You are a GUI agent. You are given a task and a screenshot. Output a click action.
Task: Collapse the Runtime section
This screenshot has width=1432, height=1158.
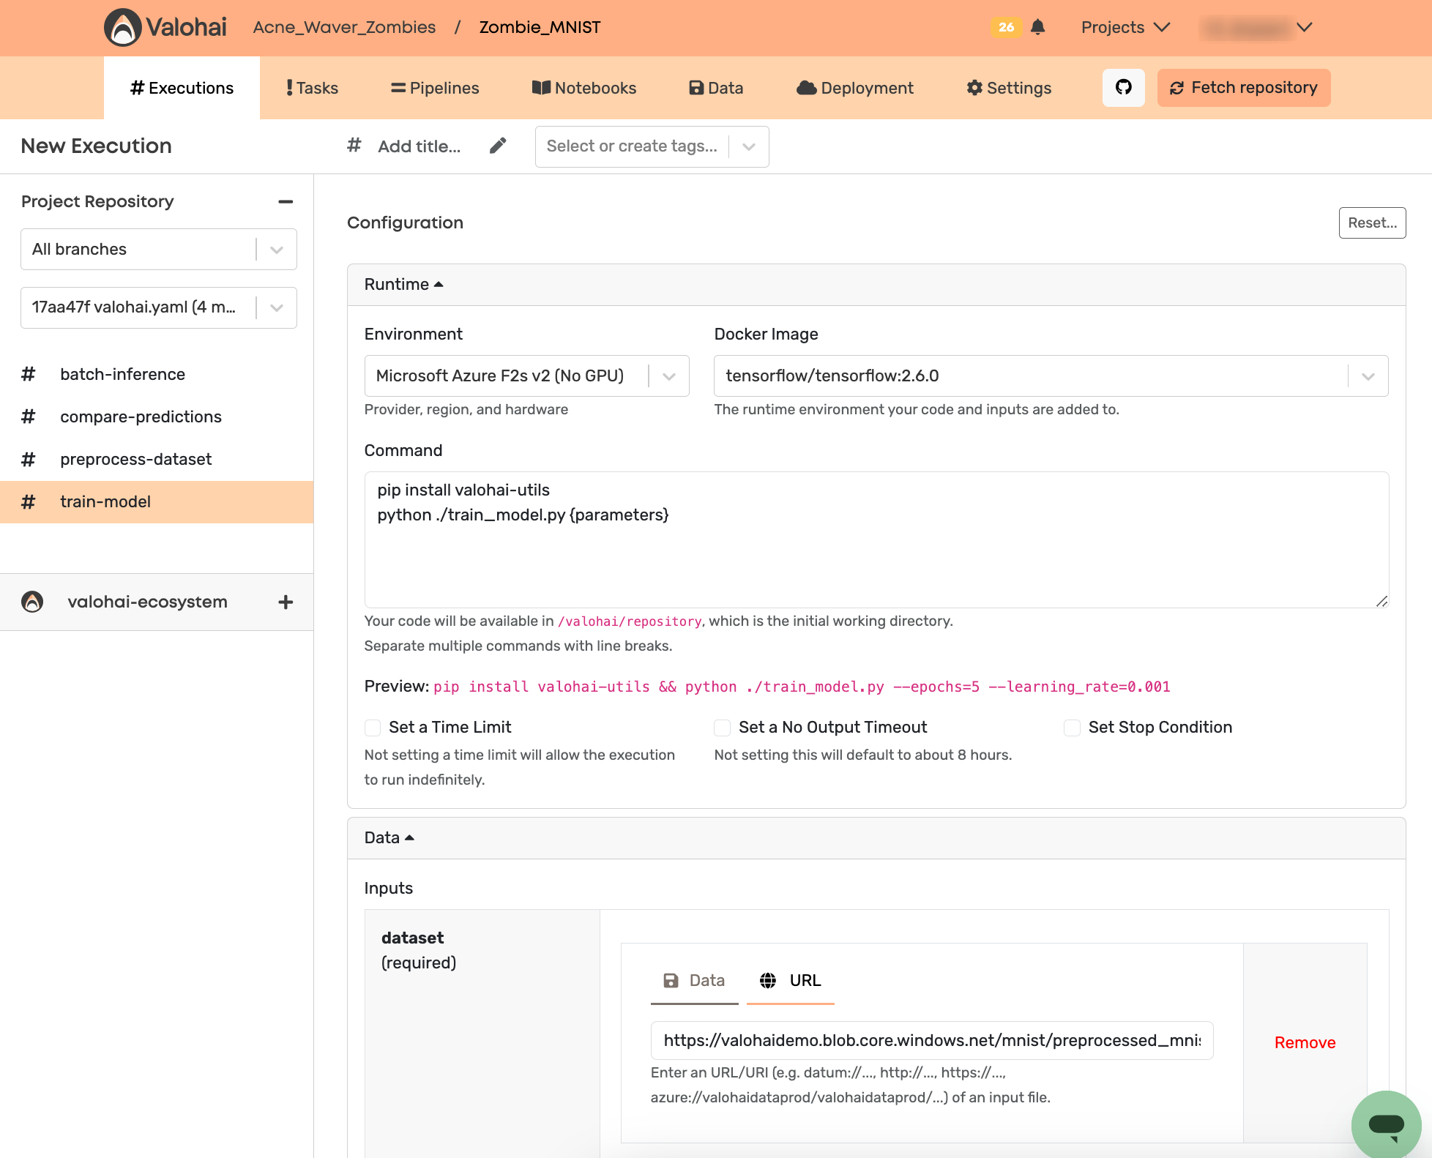404,284
